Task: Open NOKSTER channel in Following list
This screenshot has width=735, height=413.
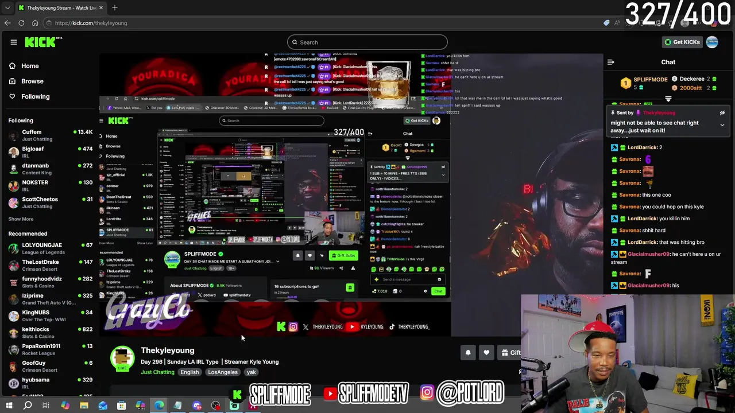Action: (50, 185)
